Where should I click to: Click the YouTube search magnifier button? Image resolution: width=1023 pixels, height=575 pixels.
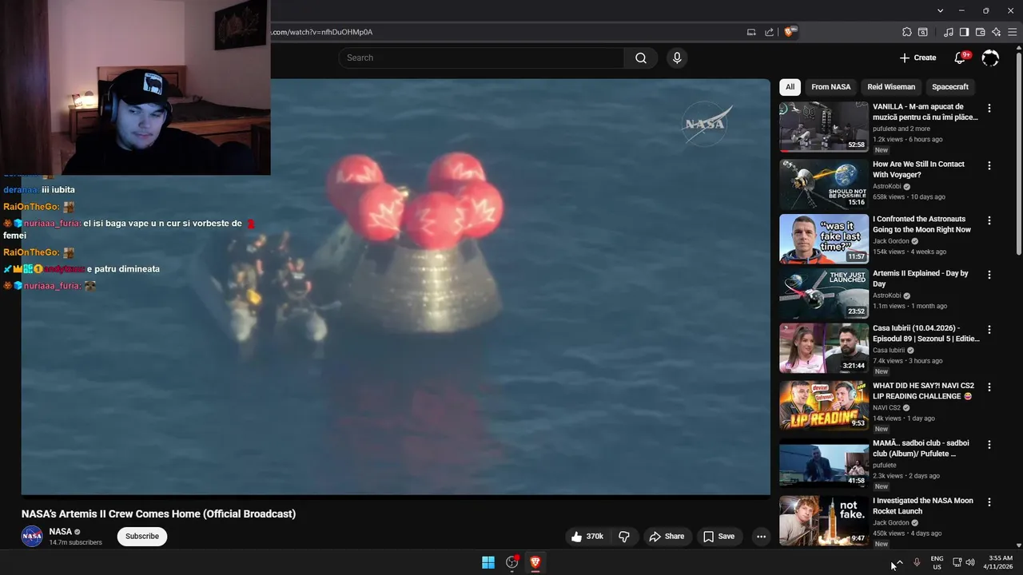641,57
